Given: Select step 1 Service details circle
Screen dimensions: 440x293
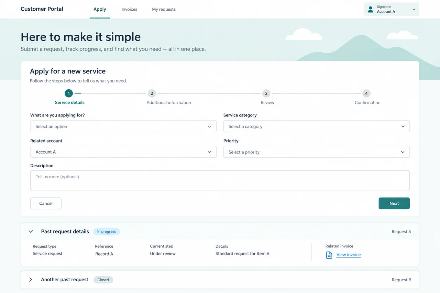Looking at the screenshot, I should click(69, 93).
